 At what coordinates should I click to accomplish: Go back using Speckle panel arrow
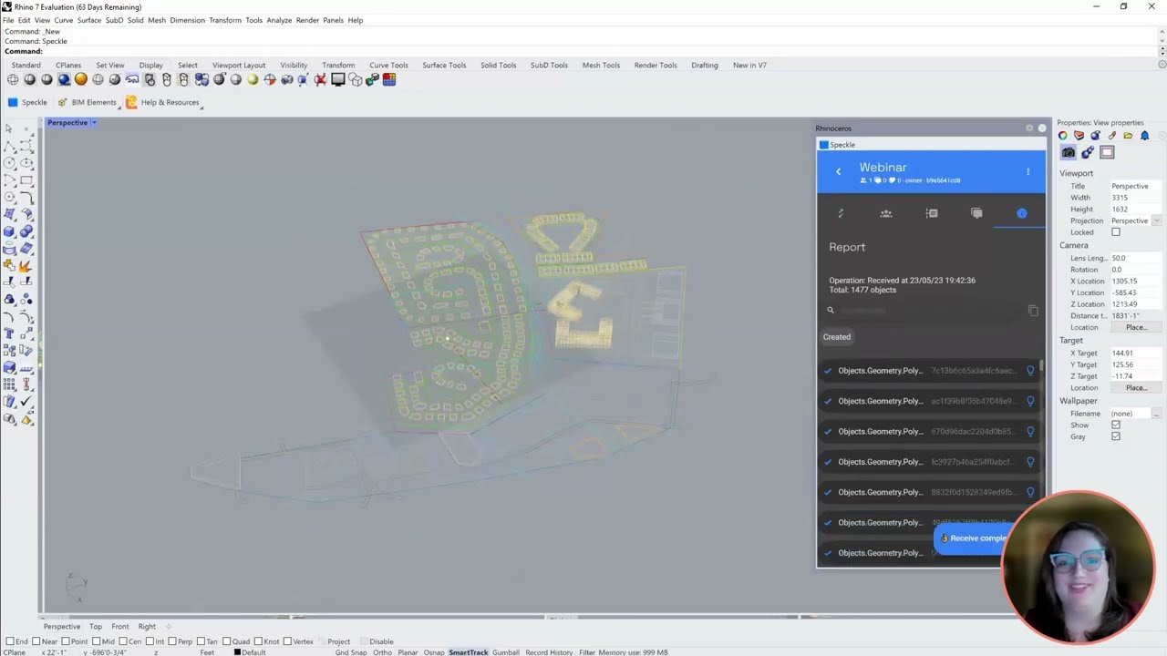click(838, 171)
